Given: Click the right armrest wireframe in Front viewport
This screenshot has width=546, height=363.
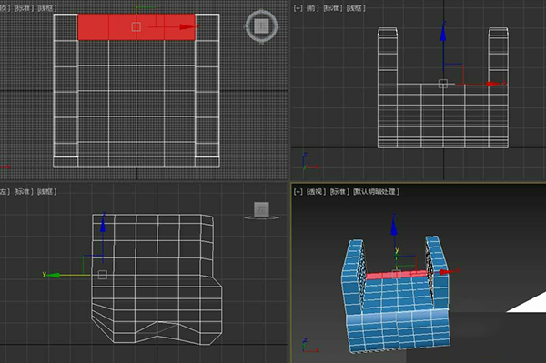Looking at the screenshot, I should pos(499,56).
